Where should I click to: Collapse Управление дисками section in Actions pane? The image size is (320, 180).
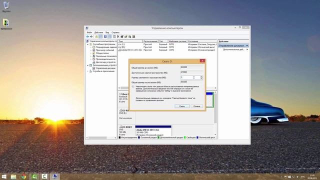click(247, 45)
